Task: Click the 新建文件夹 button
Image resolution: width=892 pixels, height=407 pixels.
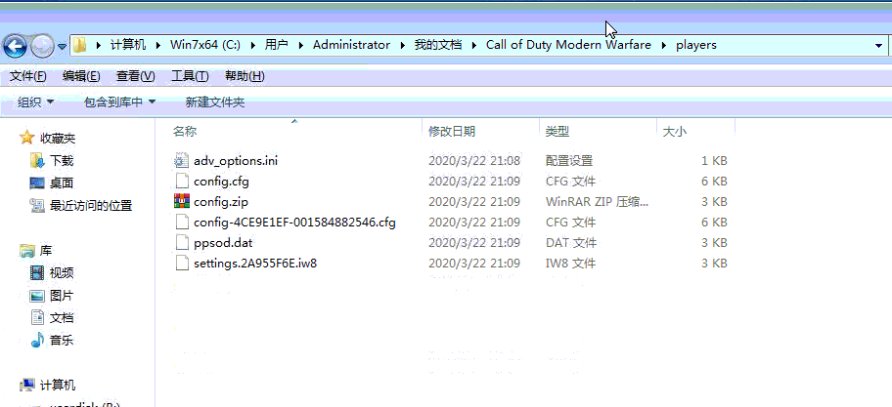Action: pyautogui.click(x=215, y=102)
